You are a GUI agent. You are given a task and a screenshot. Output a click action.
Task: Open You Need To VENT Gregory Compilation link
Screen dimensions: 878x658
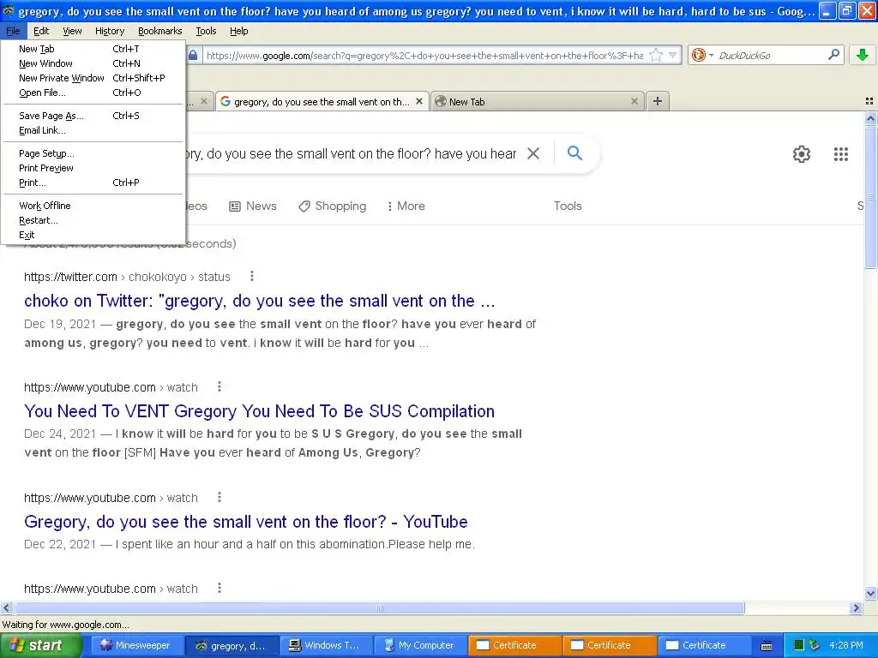tap(259, 411)
